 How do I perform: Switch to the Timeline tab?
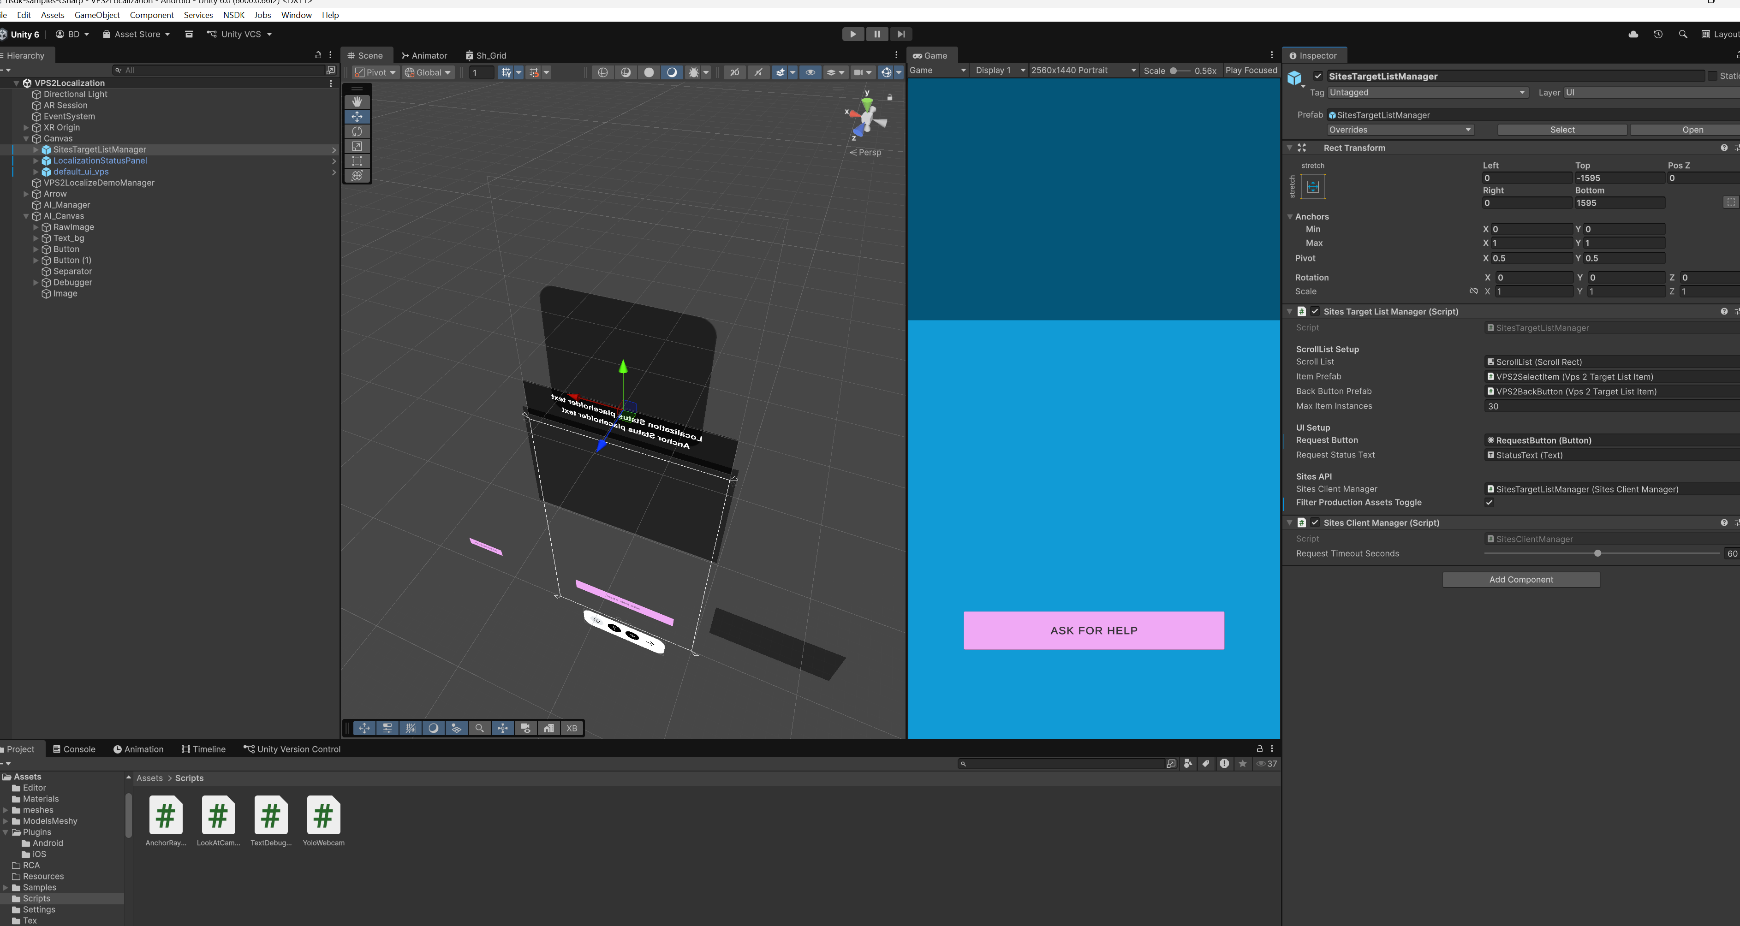tap(203, 749)
